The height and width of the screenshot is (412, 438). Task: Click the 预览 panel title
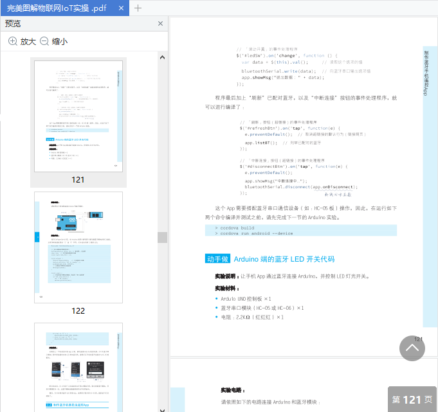pyautogui.click(x=13, y=23)
